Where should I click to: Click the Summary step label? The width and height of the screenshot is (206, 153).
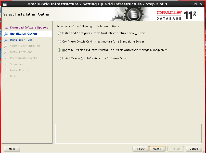click(17, 64)
